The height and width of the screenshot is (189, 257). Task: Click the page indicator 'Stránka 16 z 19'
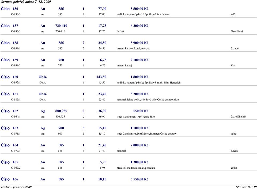click(246, 187)
